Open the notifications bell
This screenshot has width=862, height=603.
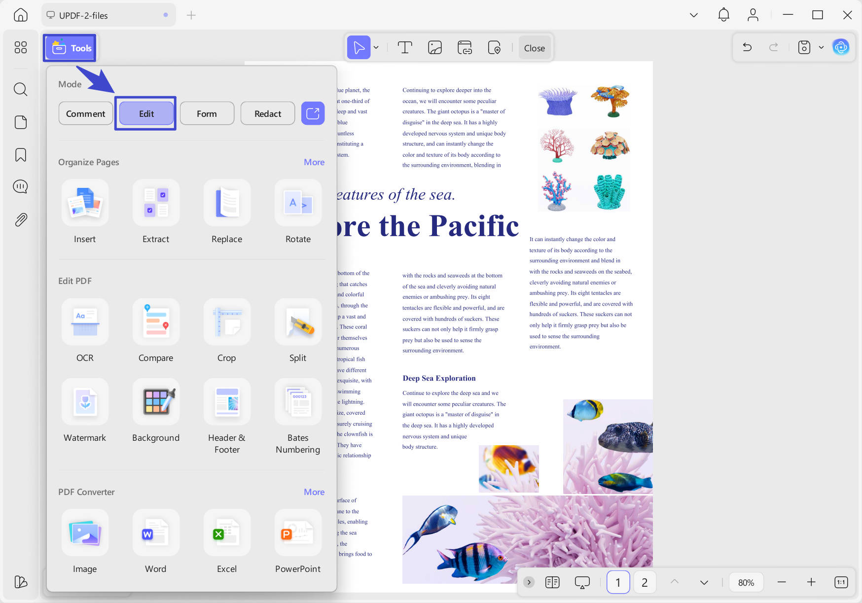point(723,15)
